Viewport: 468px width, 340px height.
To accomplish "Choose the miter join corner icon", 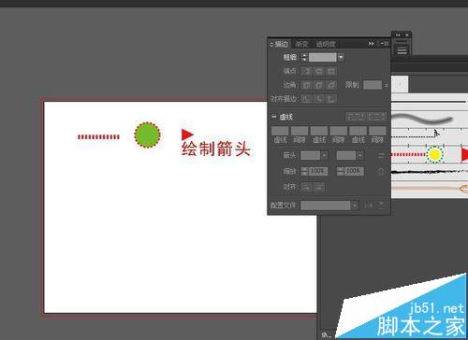I will (x=307, y=85).
